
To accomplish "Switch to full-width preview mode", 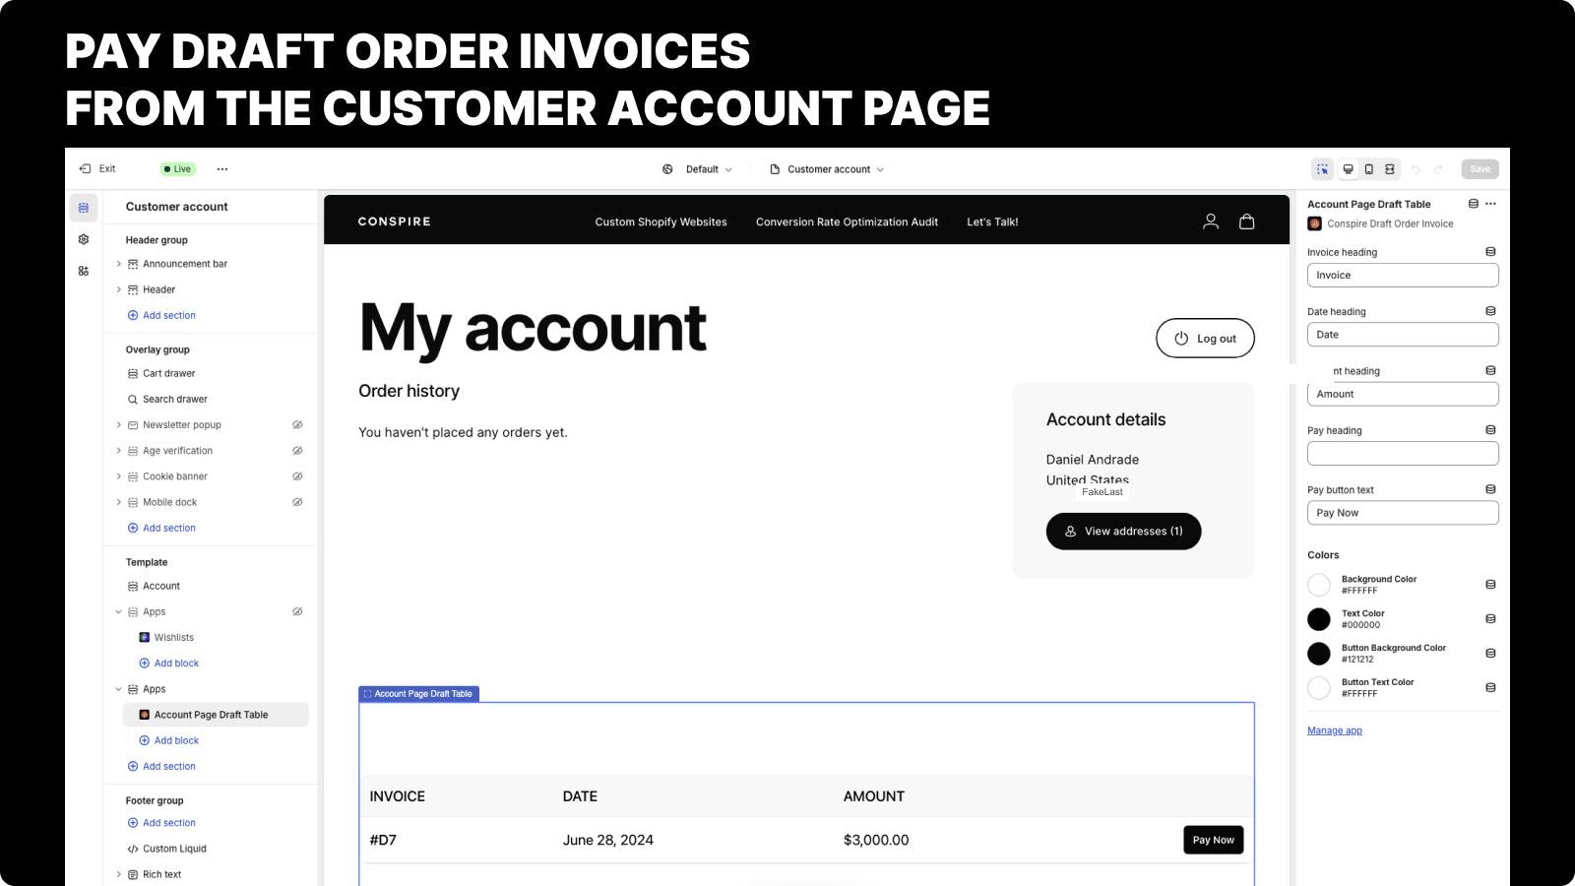I will click(1389, 168).
